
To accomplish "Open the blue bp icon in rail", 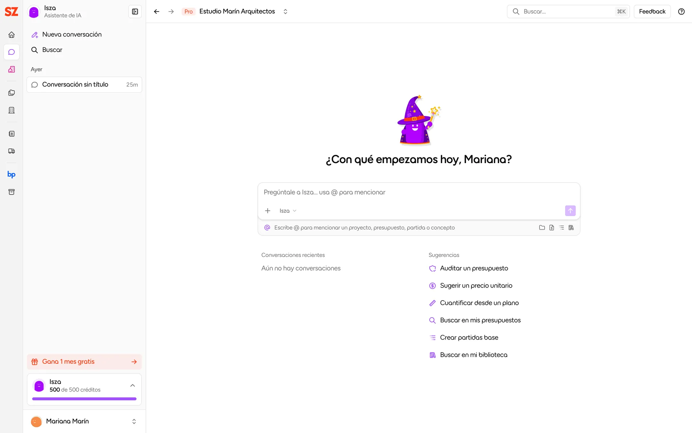I will click(x=12, y=175).
